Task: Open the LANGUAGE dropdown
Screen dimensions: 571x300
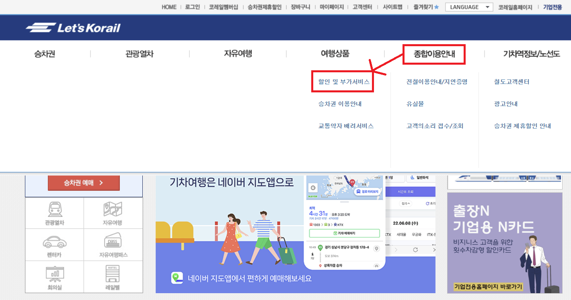Action: (469, 7)
